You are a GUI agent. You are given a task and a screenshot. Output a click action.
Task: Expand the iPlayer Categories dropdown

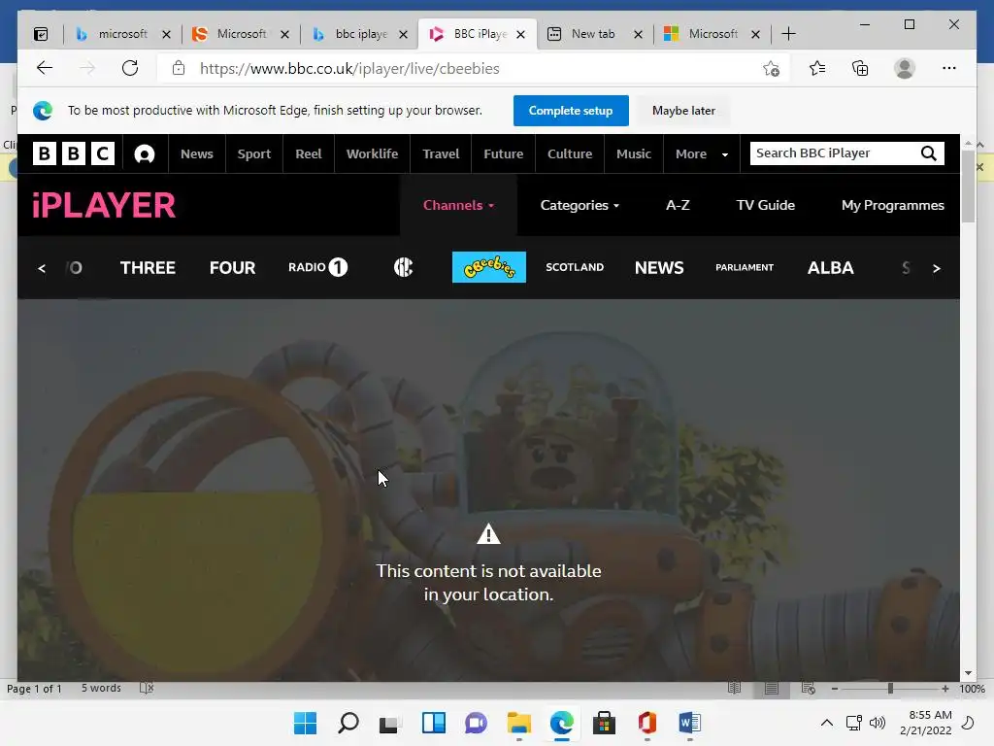580,205
